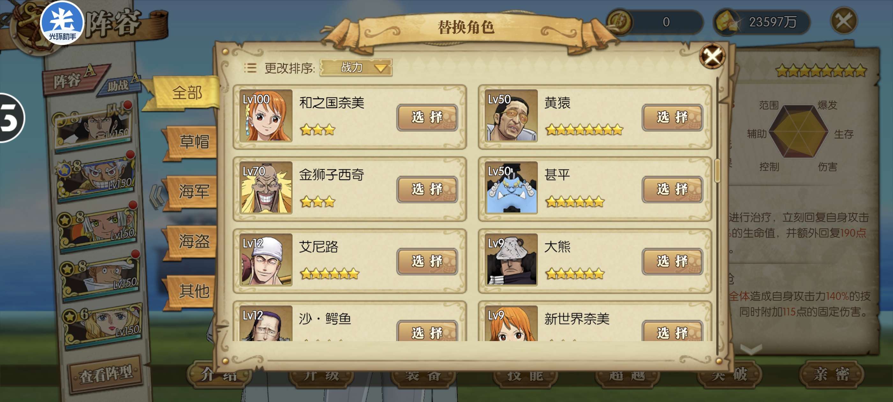This screenshot has height=402, width=893.
Task: Click the 光环助手 floating assistant icon
Action: [x=62, y=24]
